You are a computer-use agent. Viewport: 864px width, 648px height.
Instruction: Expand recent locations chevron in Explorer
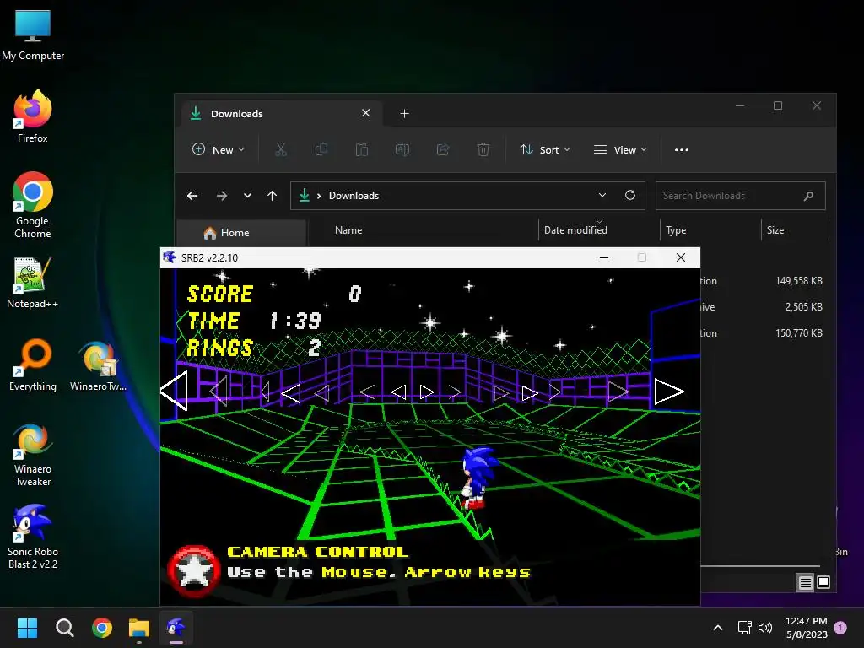247,196
